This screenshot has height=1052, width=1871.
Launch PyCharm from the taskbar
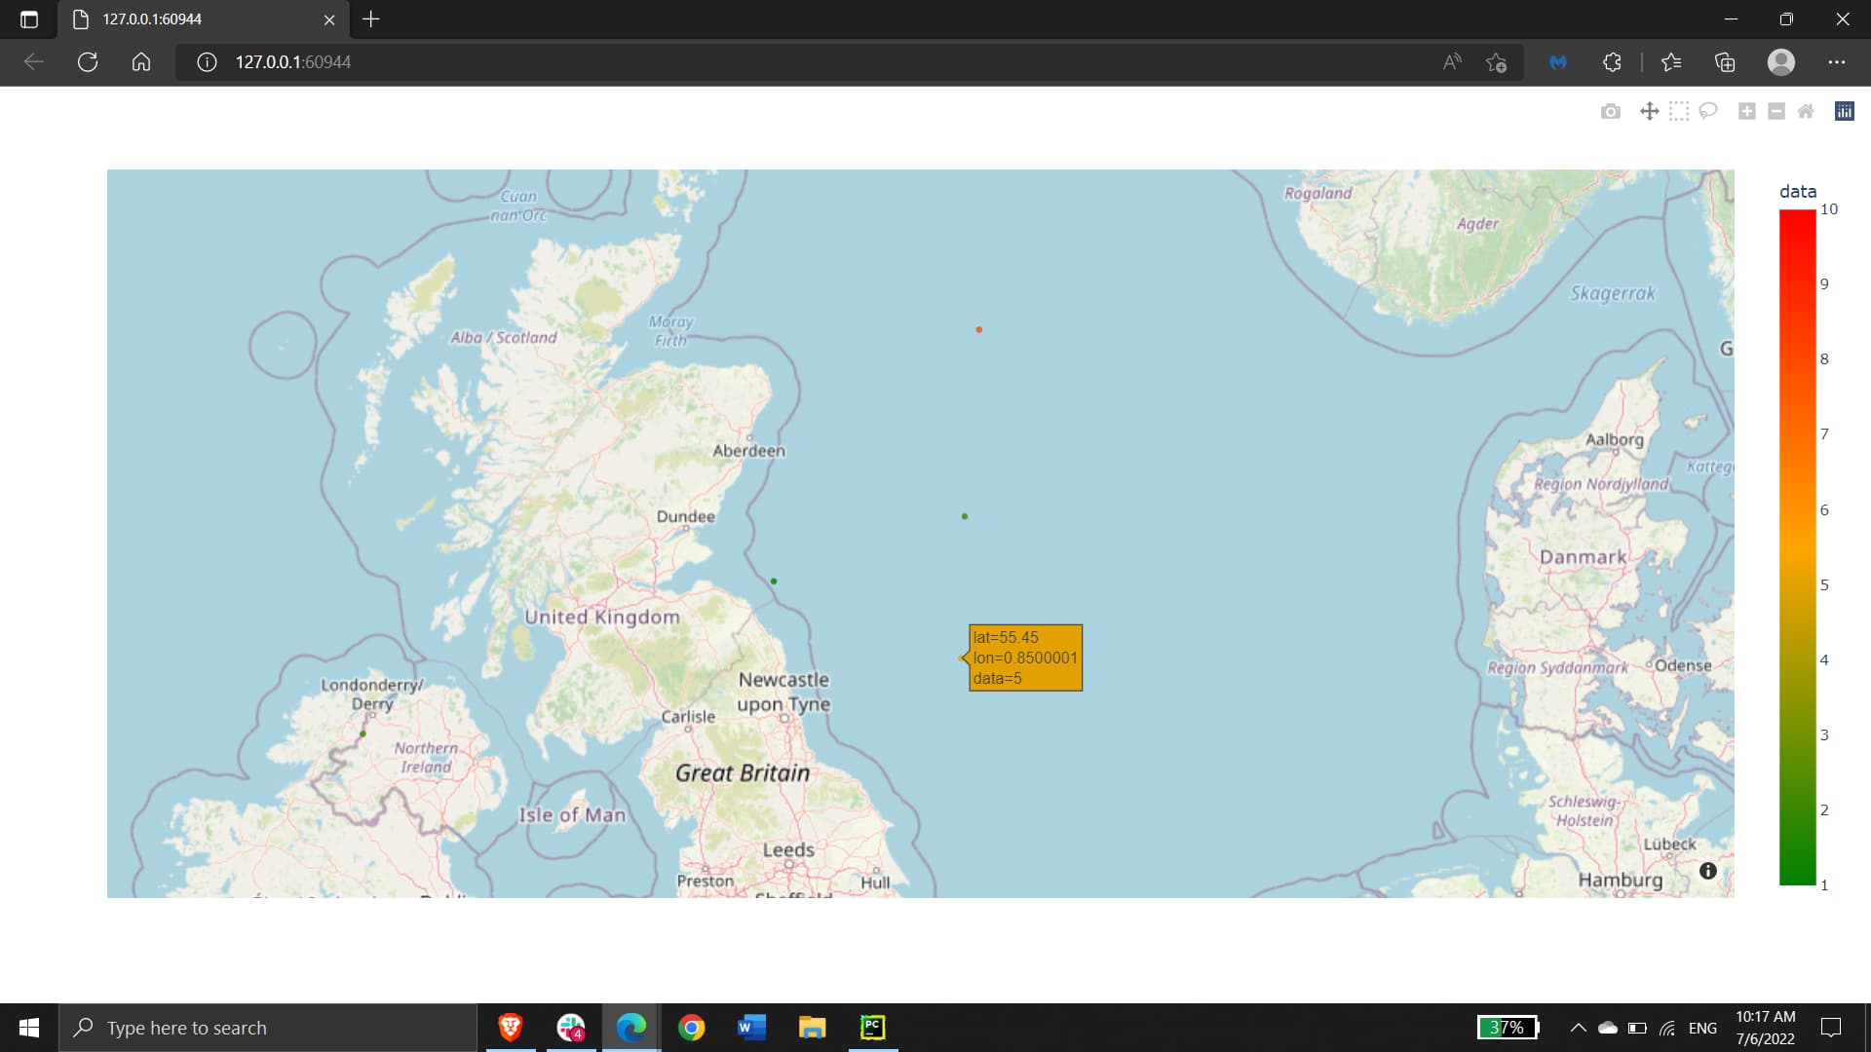tap(872, 1027)
